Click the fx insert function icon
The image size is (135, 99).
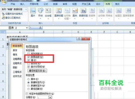coord(40,28)
